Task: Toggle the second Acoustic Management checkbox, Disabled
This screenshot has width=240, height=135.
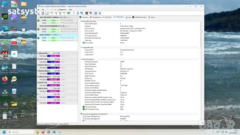Action: (x=84, y=119)
